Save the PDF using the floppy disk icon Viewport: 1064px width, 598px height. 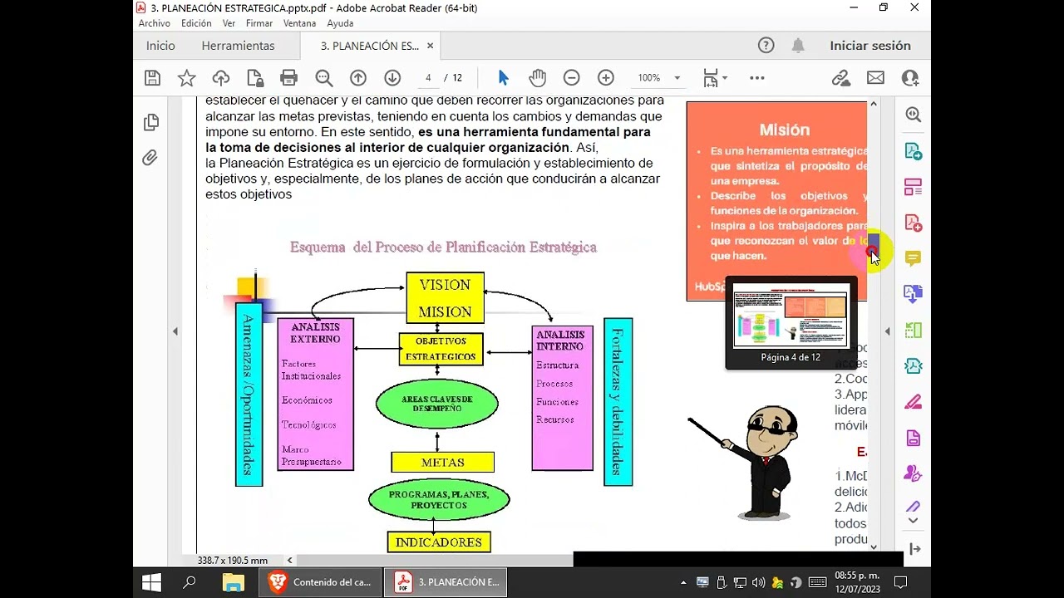coord(152,78)
